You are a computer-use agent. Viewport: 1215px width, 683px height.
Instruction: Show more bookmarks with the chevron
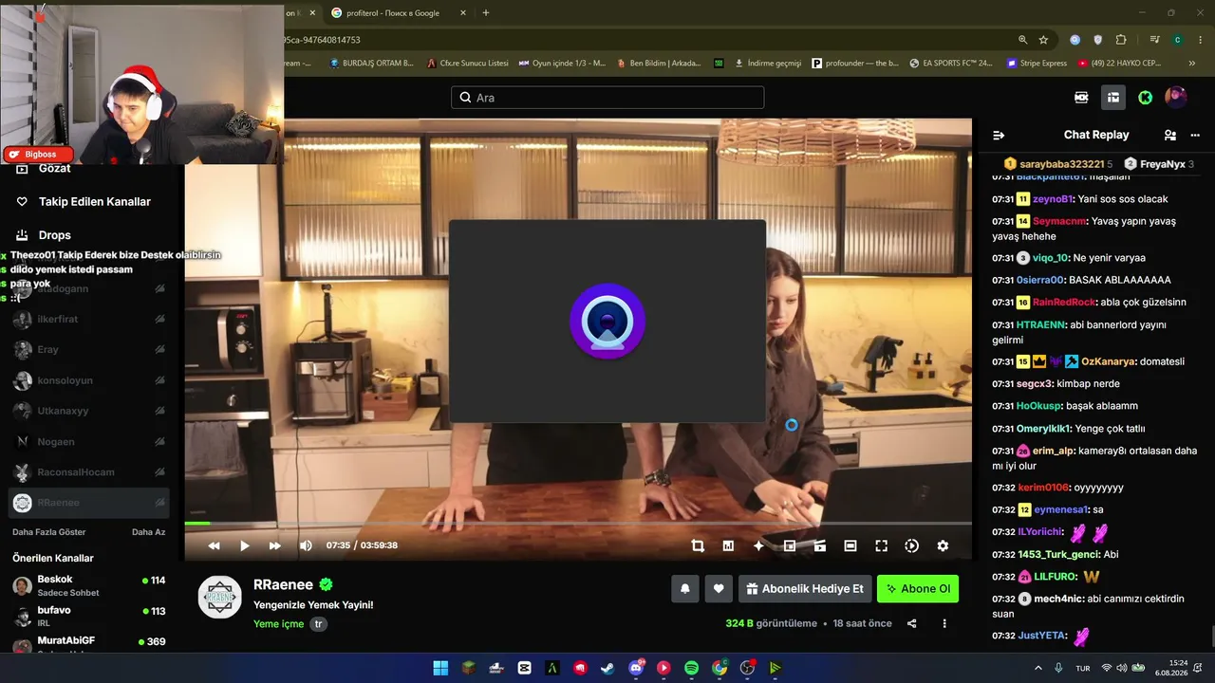tap(1194, 64)
